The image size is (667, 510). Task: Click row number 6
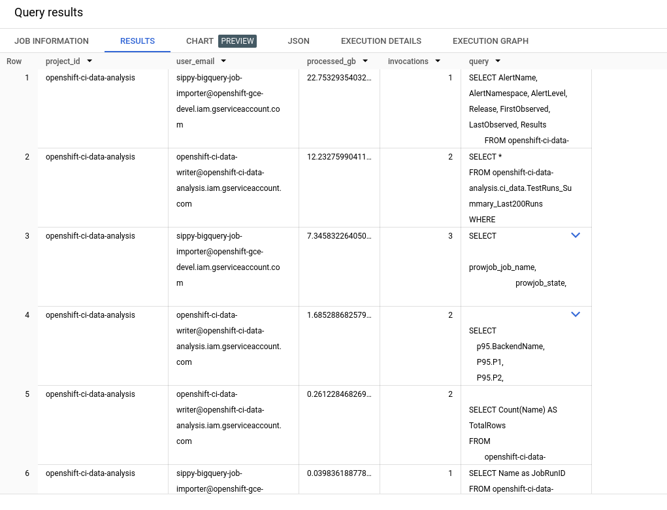(27, 473)
